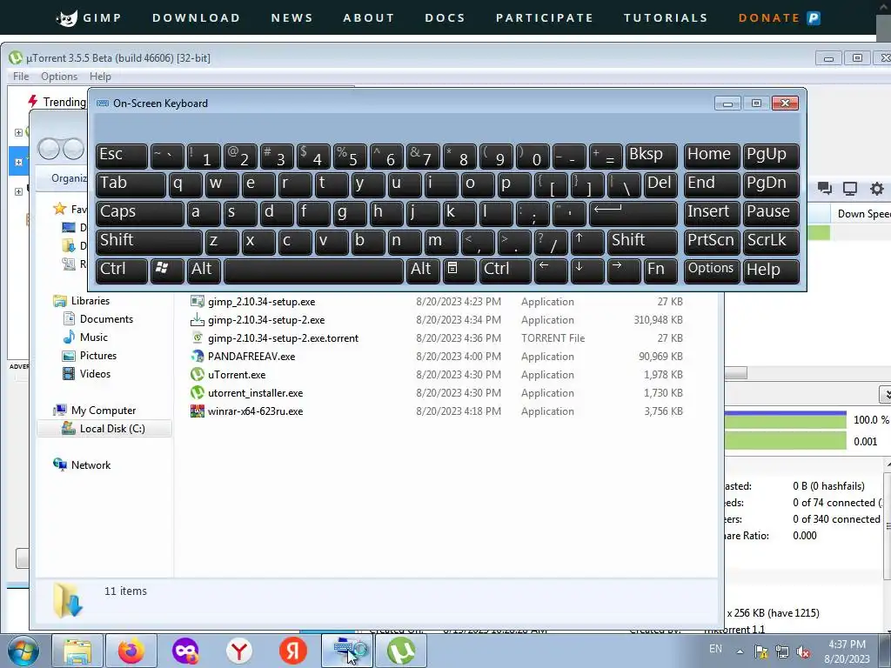Open GIMP site NEWS page
Screen dimensions: 891x668
[x=291, y=17]
